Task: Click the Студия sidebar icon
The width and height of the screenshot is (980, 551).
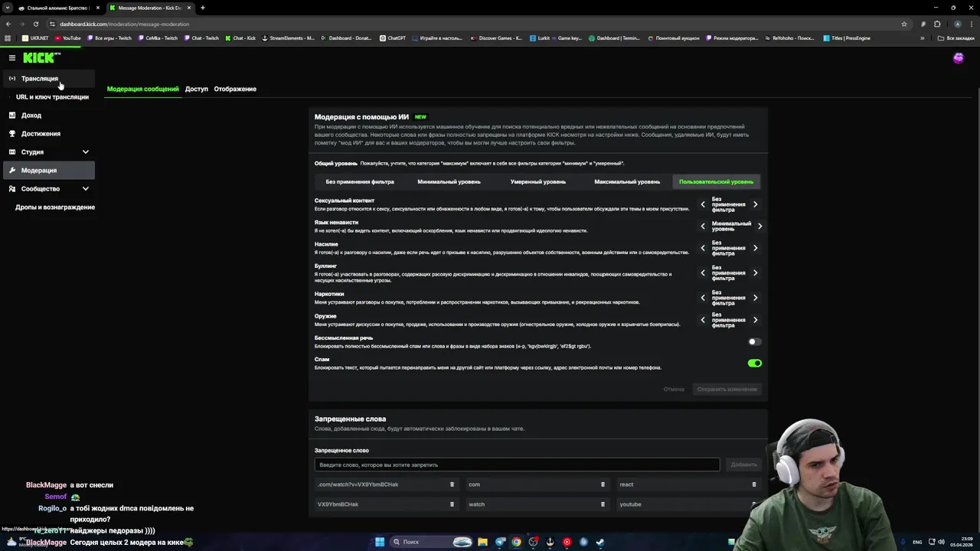Action: [x=12, y=152]
